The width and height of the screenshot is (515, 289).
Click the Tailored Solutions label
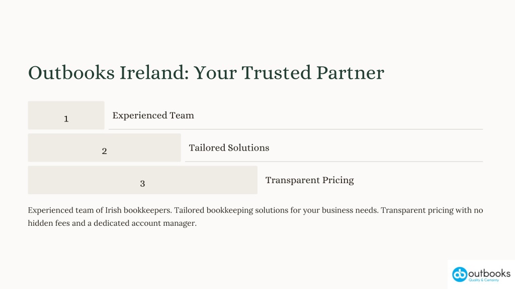(x=229, y=148)
